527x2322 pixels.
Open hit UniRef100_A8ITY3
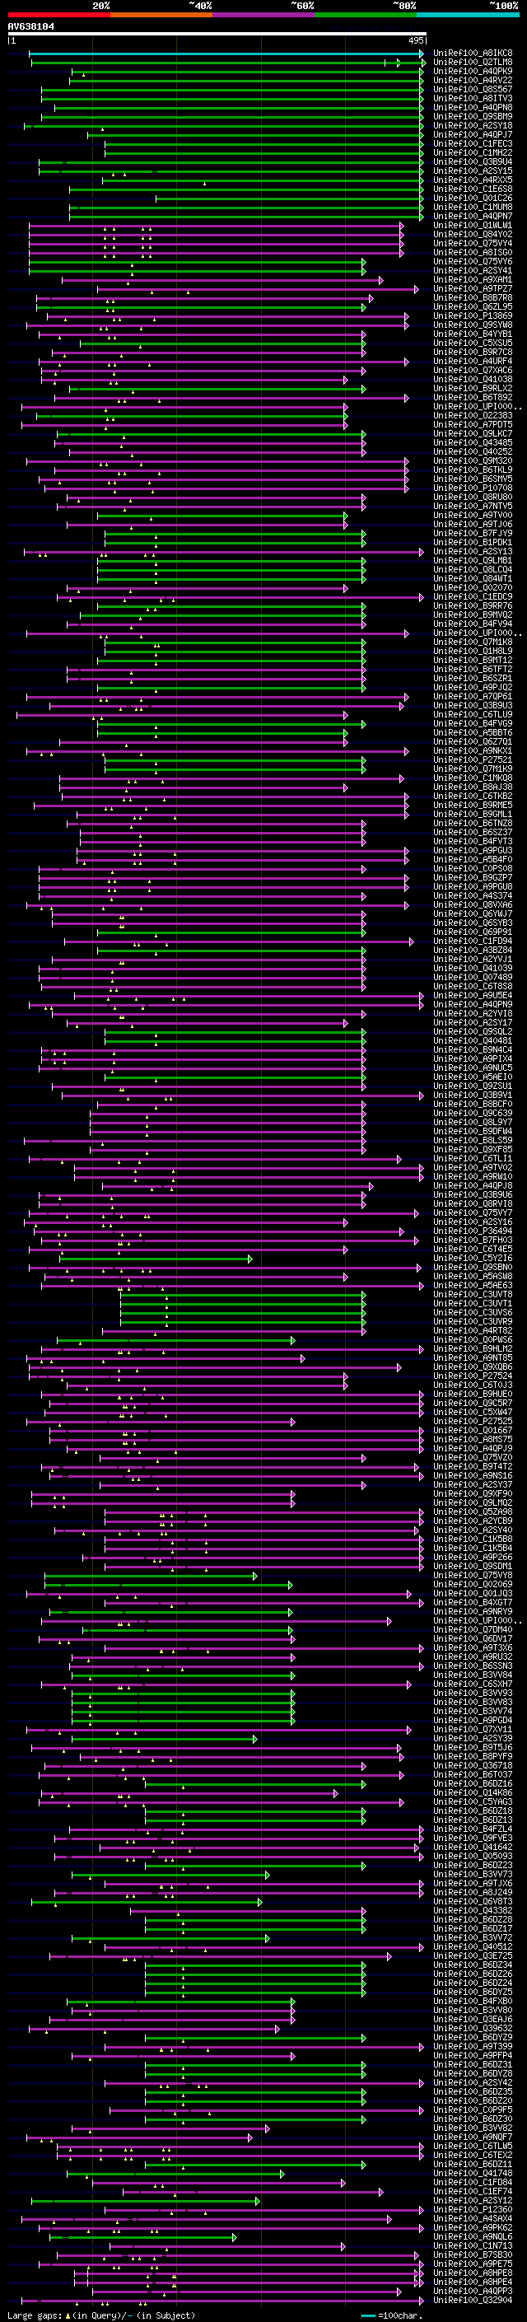[473, 98]
